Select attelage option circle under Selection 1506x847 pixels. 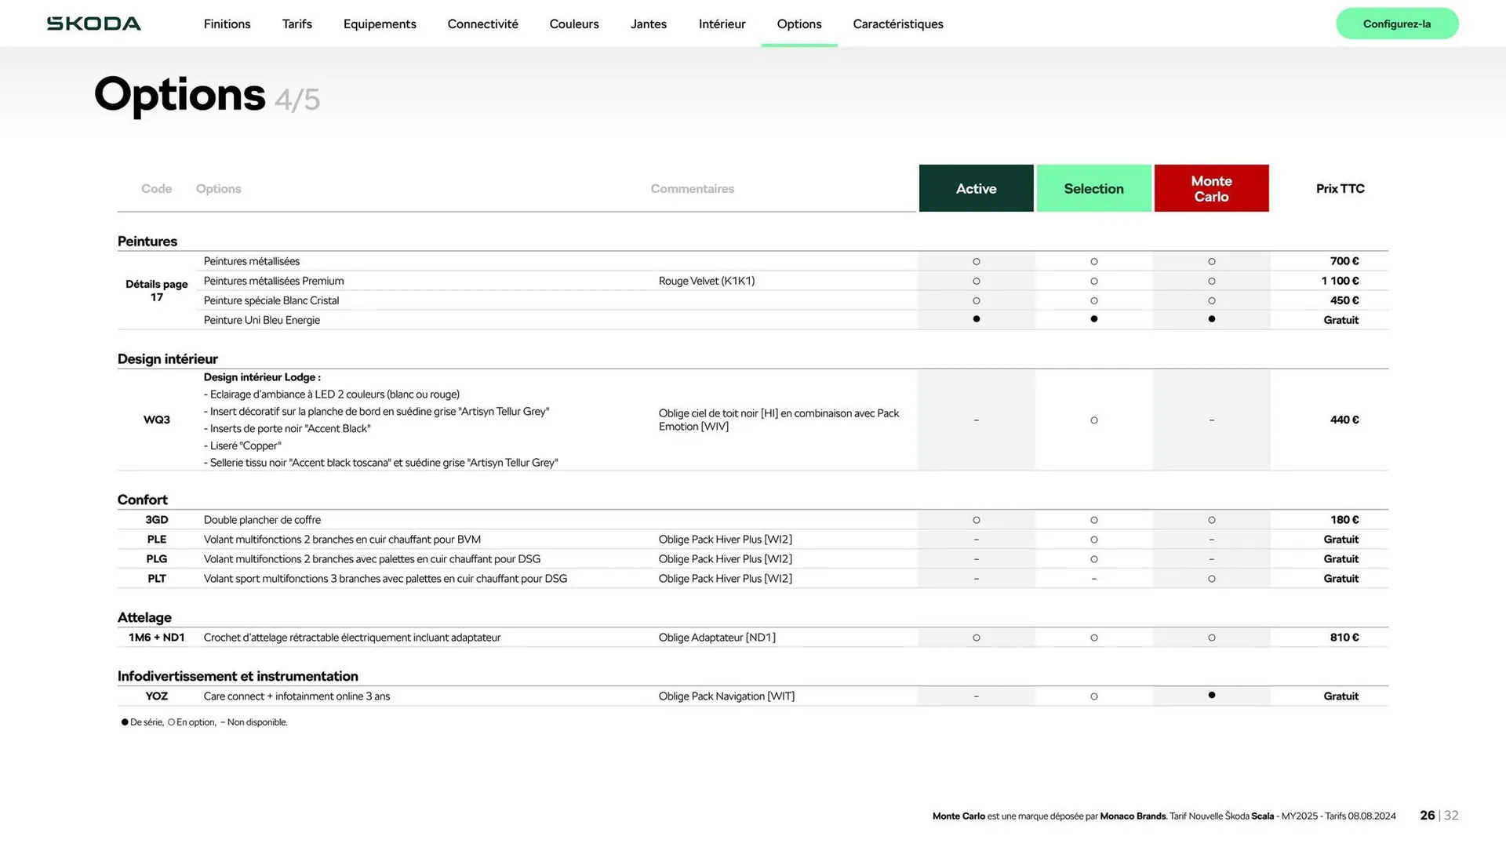click(1093, 638)
